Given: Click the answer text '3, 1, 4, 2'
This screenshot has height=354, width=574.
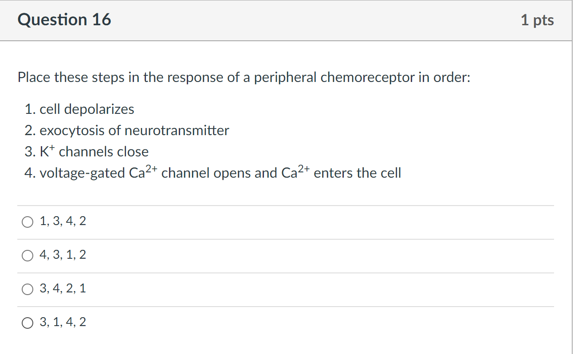Looking at the screenshot, I should [x=62, y=323].
